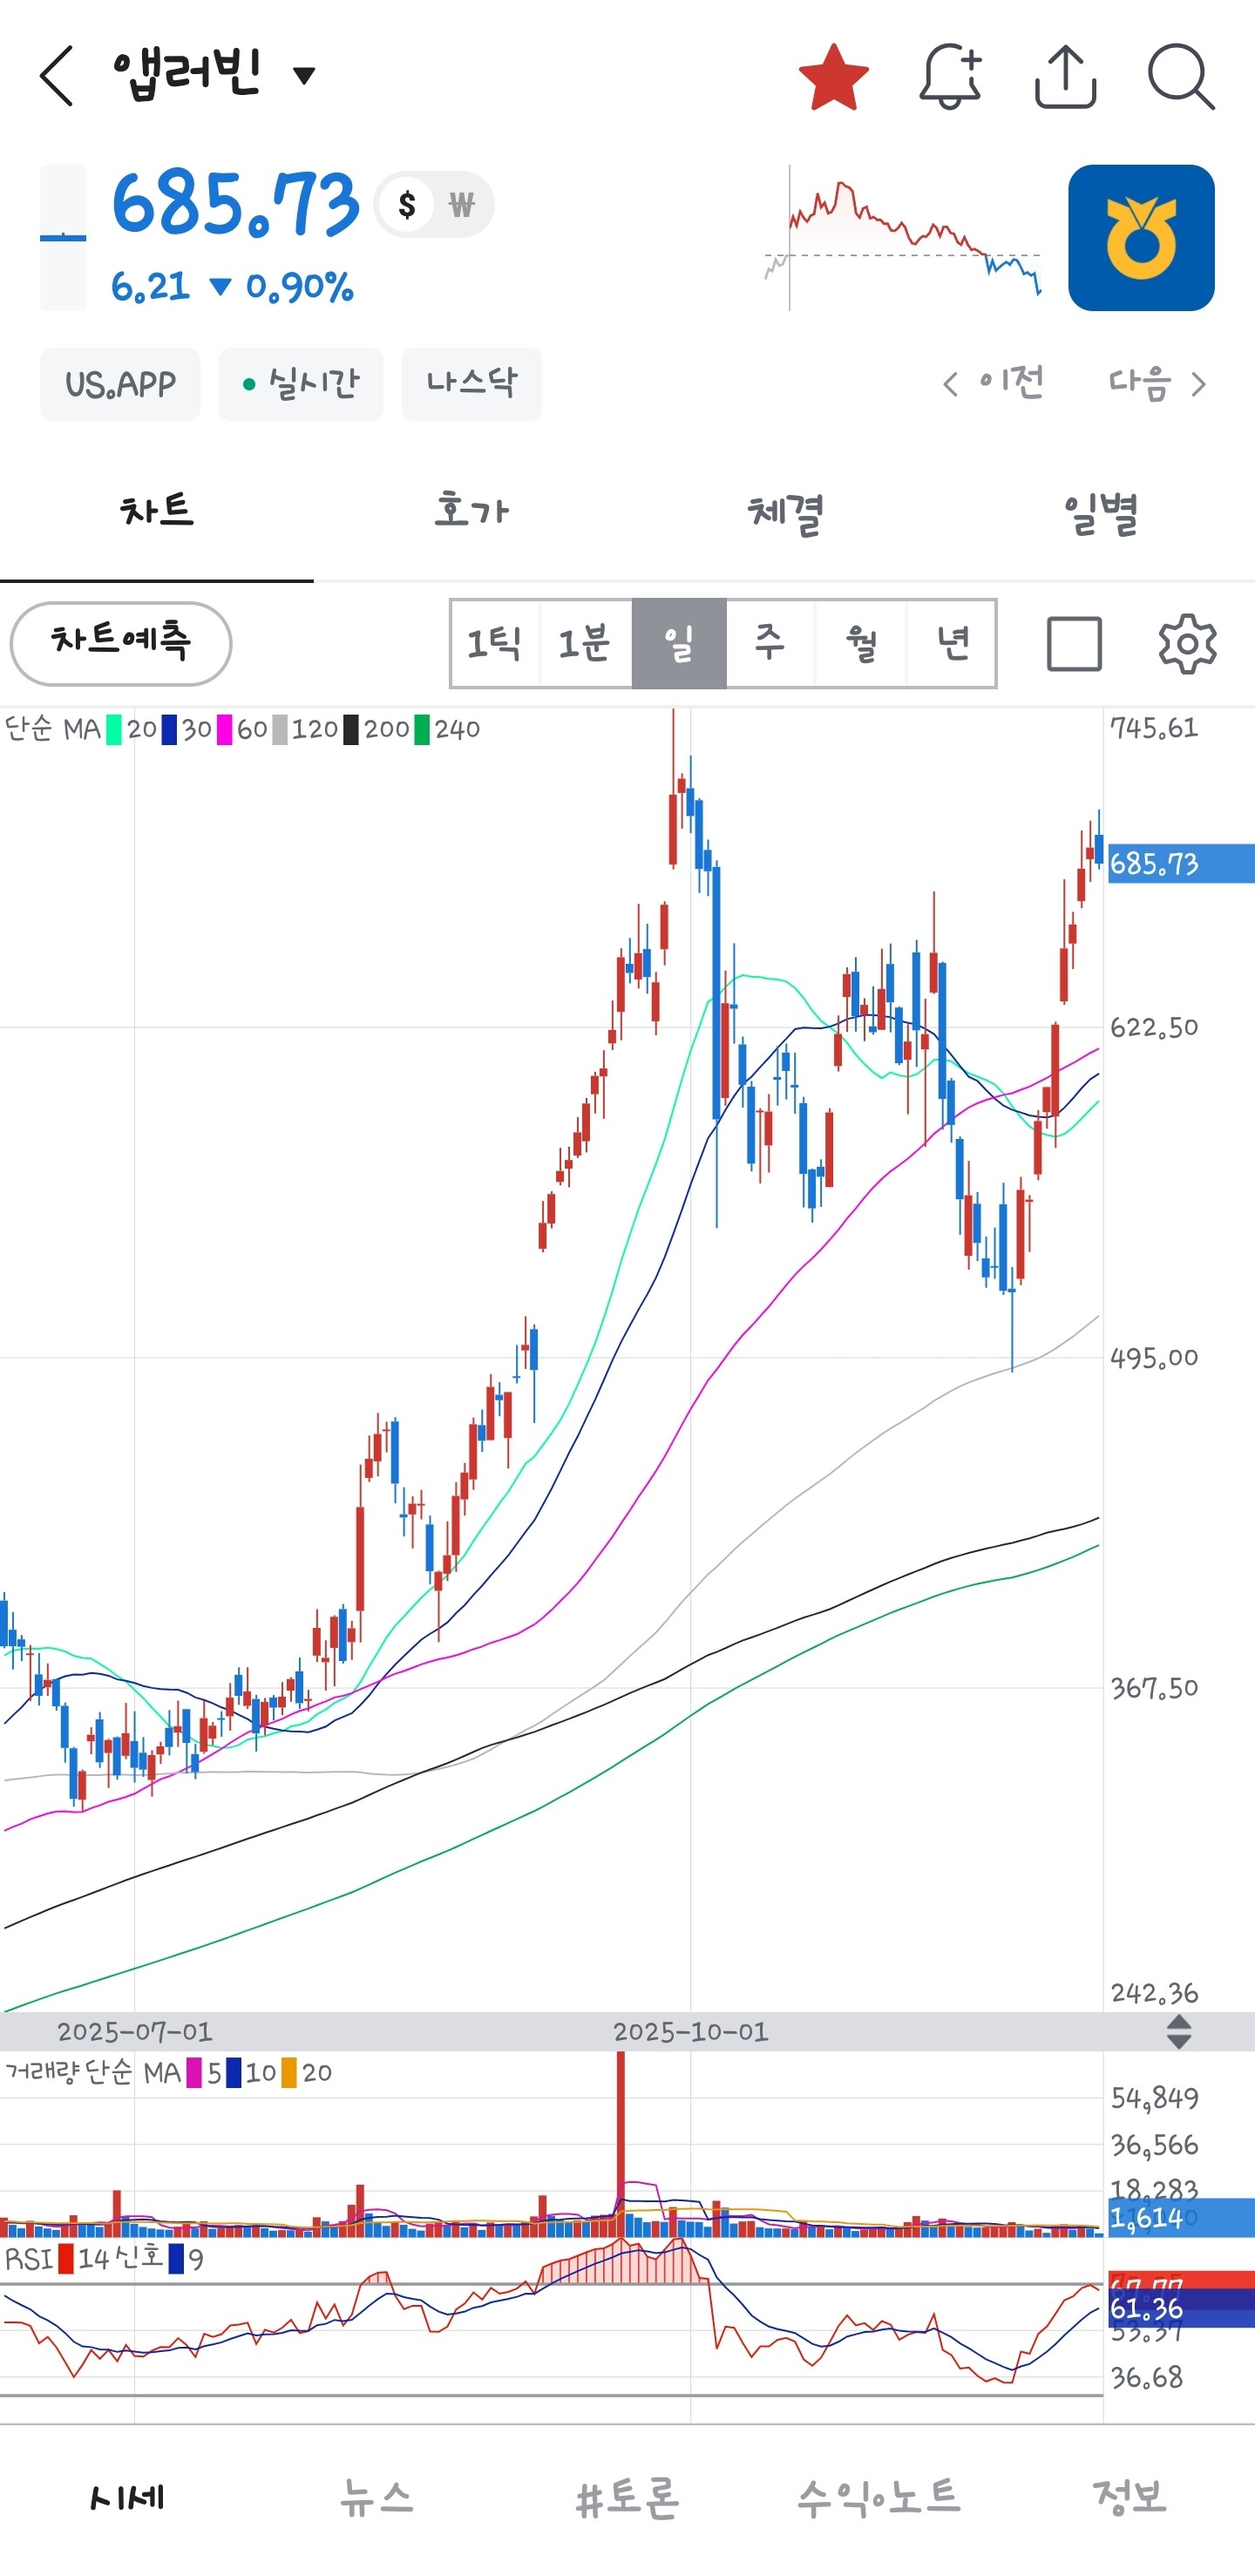This screenshot has width=1255, height=2576.
Task: Click the 242.36 bottom price axis label
Action: click(x=1154, y=1993)
